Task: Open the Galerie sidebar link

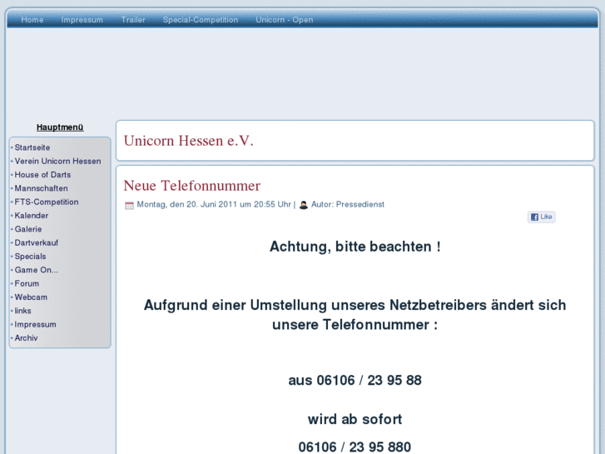Action: pyautogui.click(x=28, y=229)
